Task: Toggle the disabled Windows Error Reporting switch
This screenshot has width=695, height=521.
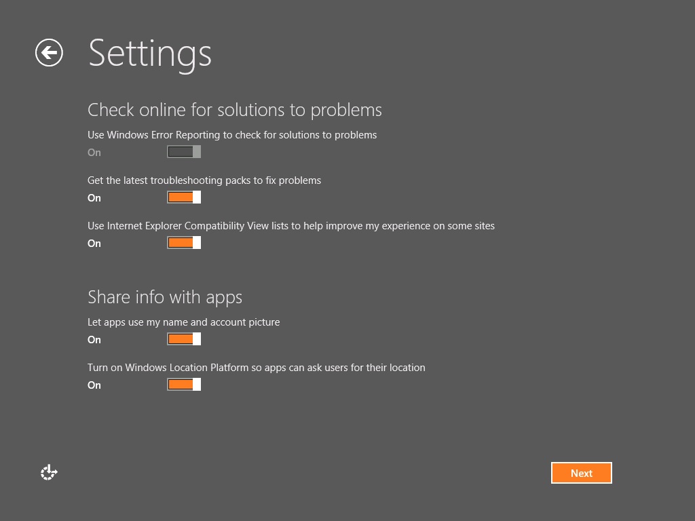Action: (184, 152)
